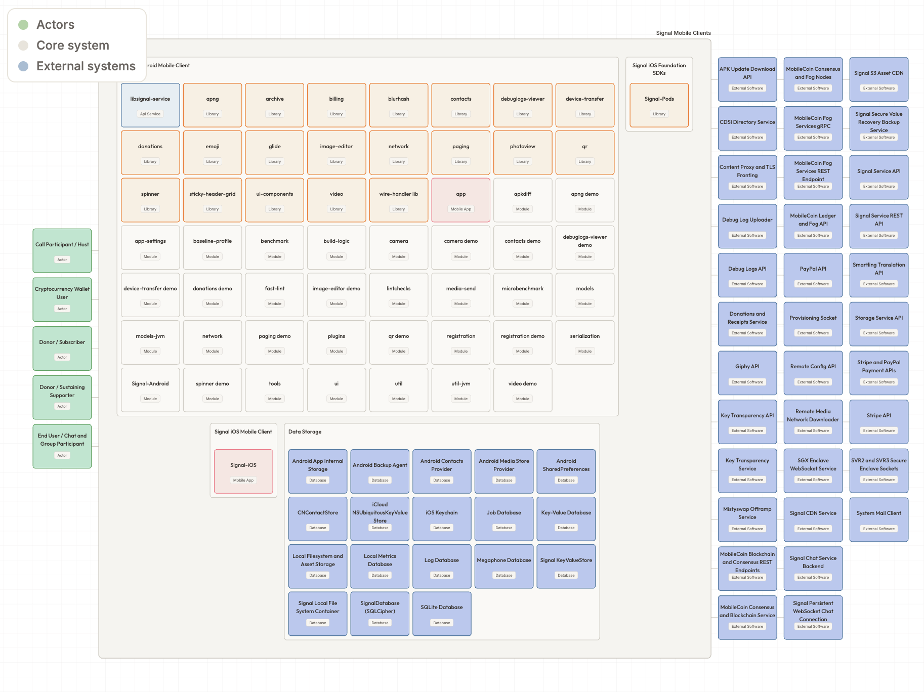Select the Signal S3 Asset CDN node

pos(879,79)
